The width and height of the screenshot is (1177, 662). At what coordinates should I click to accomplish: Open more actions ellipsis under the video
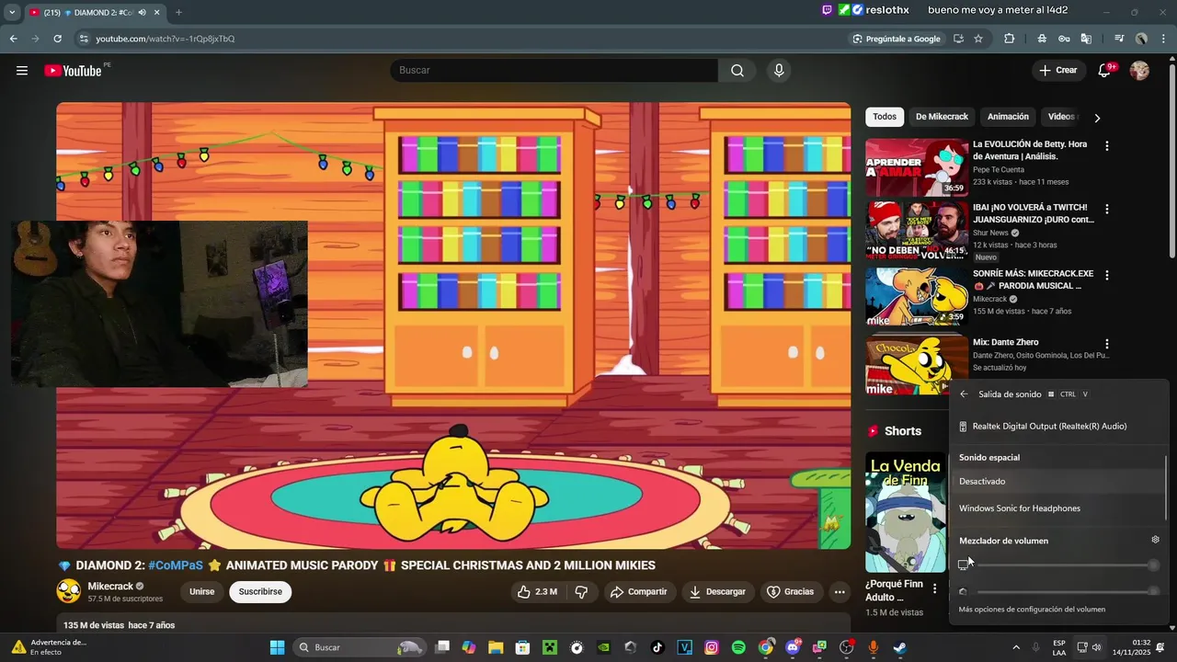coord(840,592)
